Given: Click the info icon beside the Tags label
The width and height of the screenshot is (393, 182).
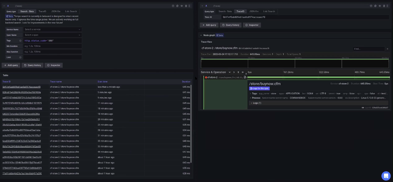Looking at the screenshot, I should point(20,41).
